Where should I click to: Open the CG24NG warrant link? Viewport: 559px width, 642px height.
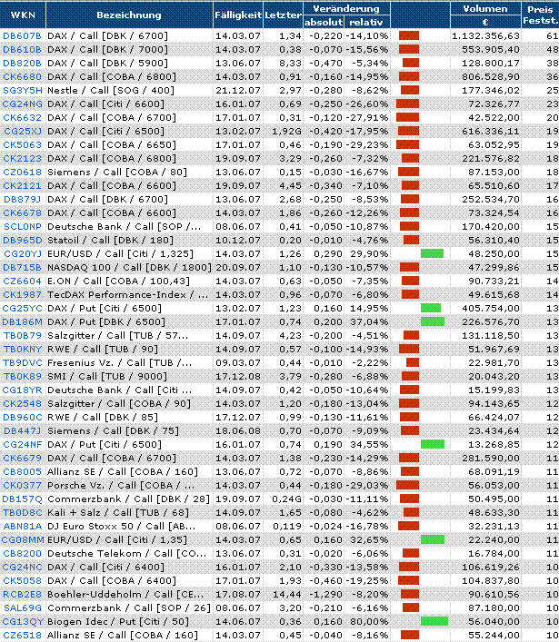pyautogui.click(x=23, y=104)
